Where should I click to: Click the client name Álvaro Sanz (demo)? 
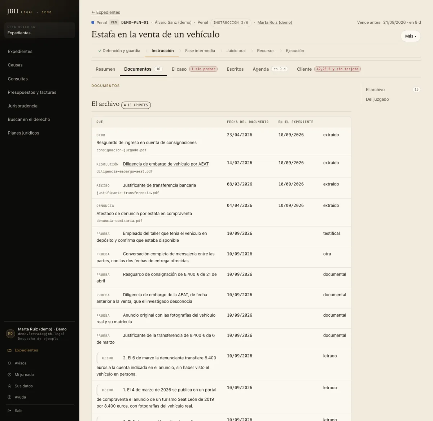tap(173, 22)
